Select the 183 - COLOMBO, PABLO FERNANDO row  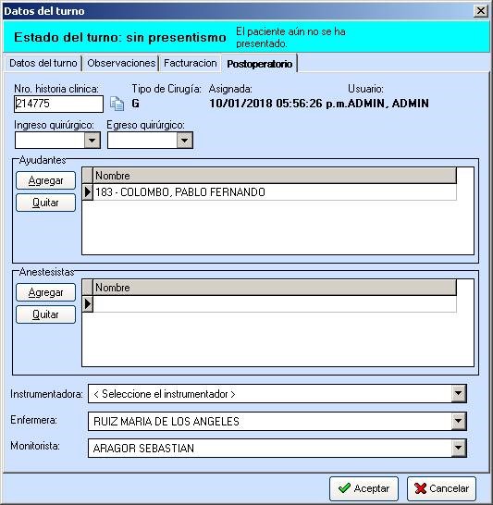tap(275, 192)
